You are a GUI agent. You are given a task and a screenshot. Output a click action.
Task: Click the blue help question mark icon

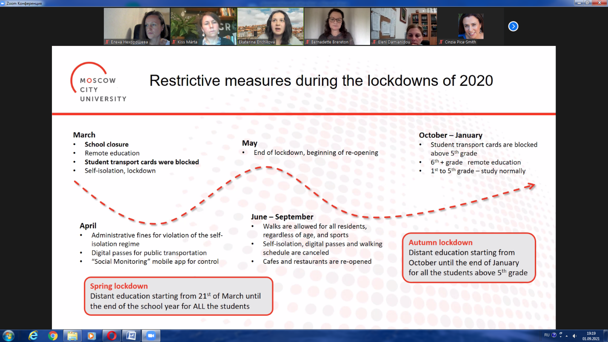coord(555,335)
